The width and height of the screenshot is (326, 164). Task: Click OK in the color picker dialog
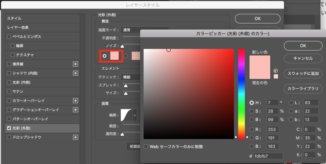(x=303, y=46)
